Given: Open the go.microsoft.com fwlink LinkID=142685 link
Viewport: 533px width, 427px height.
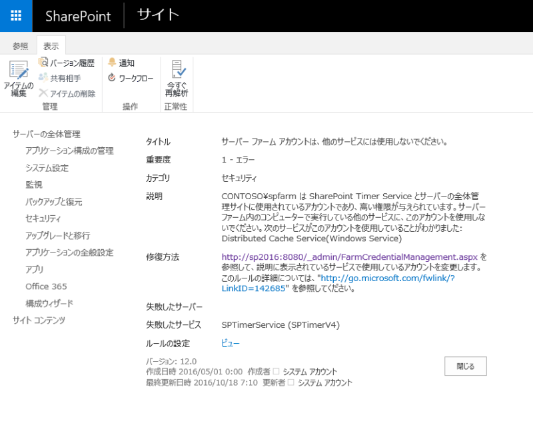Looking at the screenshot, I should [x=338, y=283].
